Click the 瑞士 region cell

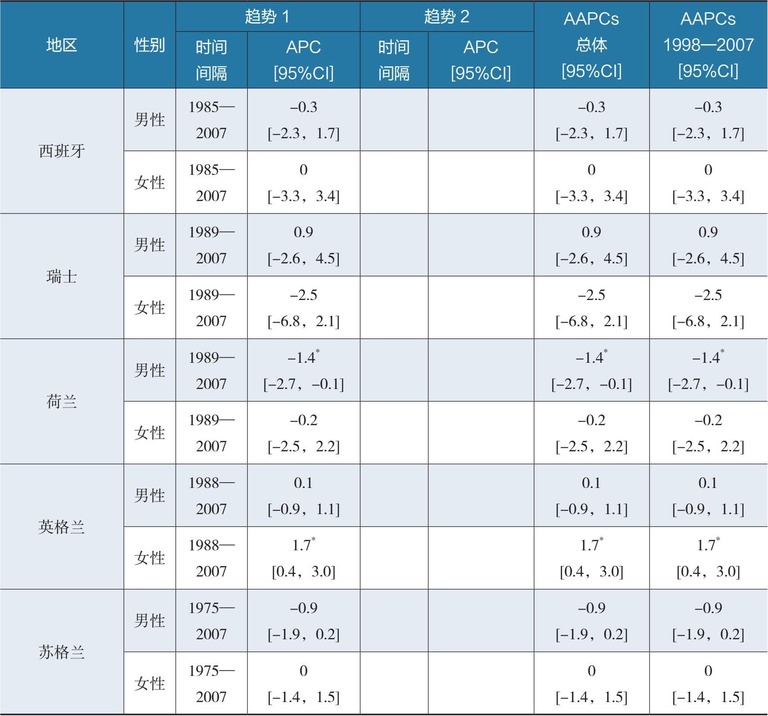coord(62,276)
